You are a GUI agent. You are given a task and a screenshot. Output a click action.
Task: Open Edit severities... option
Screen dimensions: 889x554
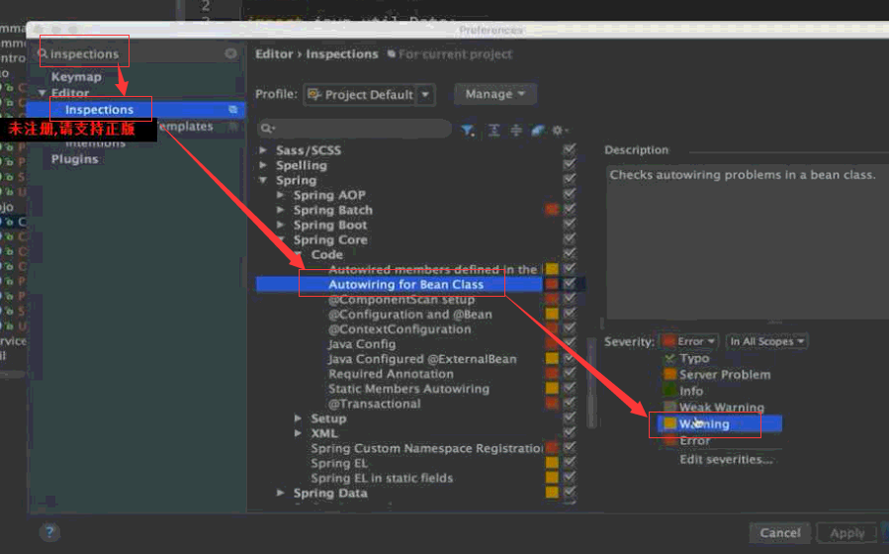coord(726,459)
